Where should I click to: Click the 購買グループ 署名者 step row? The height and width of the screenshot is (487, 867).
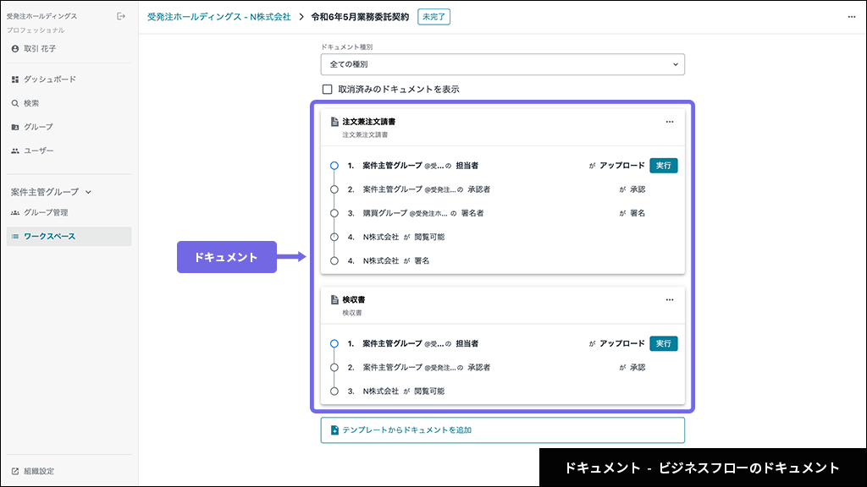(503, 213)
